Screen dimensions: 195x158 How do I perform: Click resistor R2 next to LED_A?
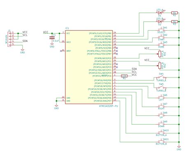(x=174, y=13)
